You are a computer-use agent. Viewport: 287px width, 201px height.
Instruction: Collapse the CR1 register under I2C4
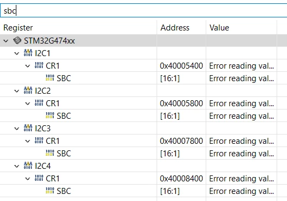click(27, 179)
